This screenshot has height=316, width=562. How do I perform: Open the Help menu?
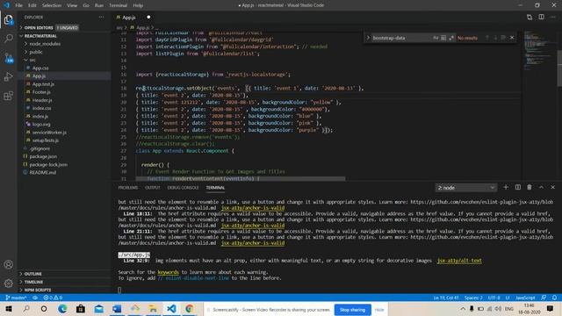(x=138, y=5)
